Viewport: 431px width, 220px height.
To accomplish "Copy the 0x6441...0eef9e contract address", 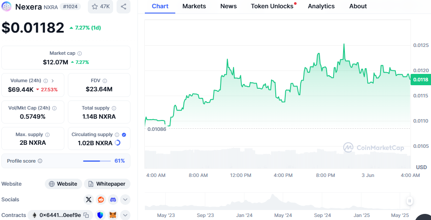I will [x=86, y=215].
